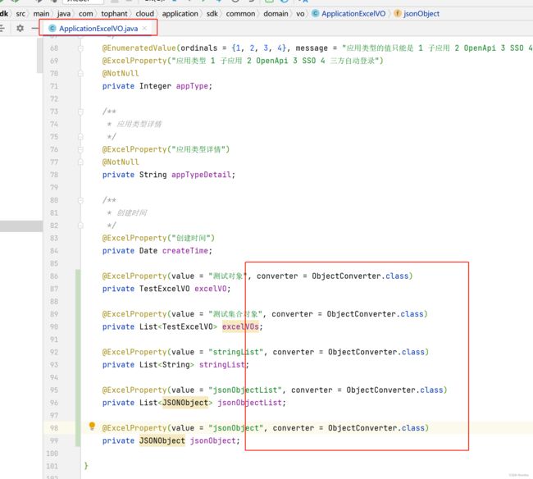The image size is (533, 479).
Task: Collapse fold end marker at line 82
Action: click(80, 226)
